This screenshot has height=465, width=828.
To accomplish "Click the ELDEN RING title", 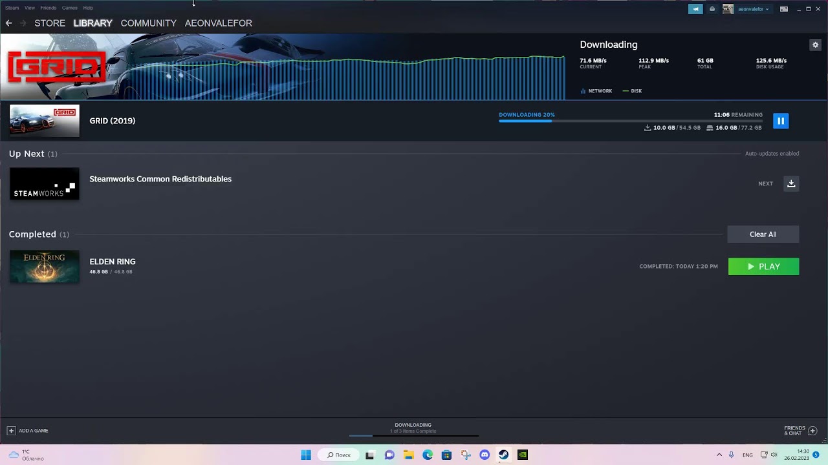I will pos(113,262).
